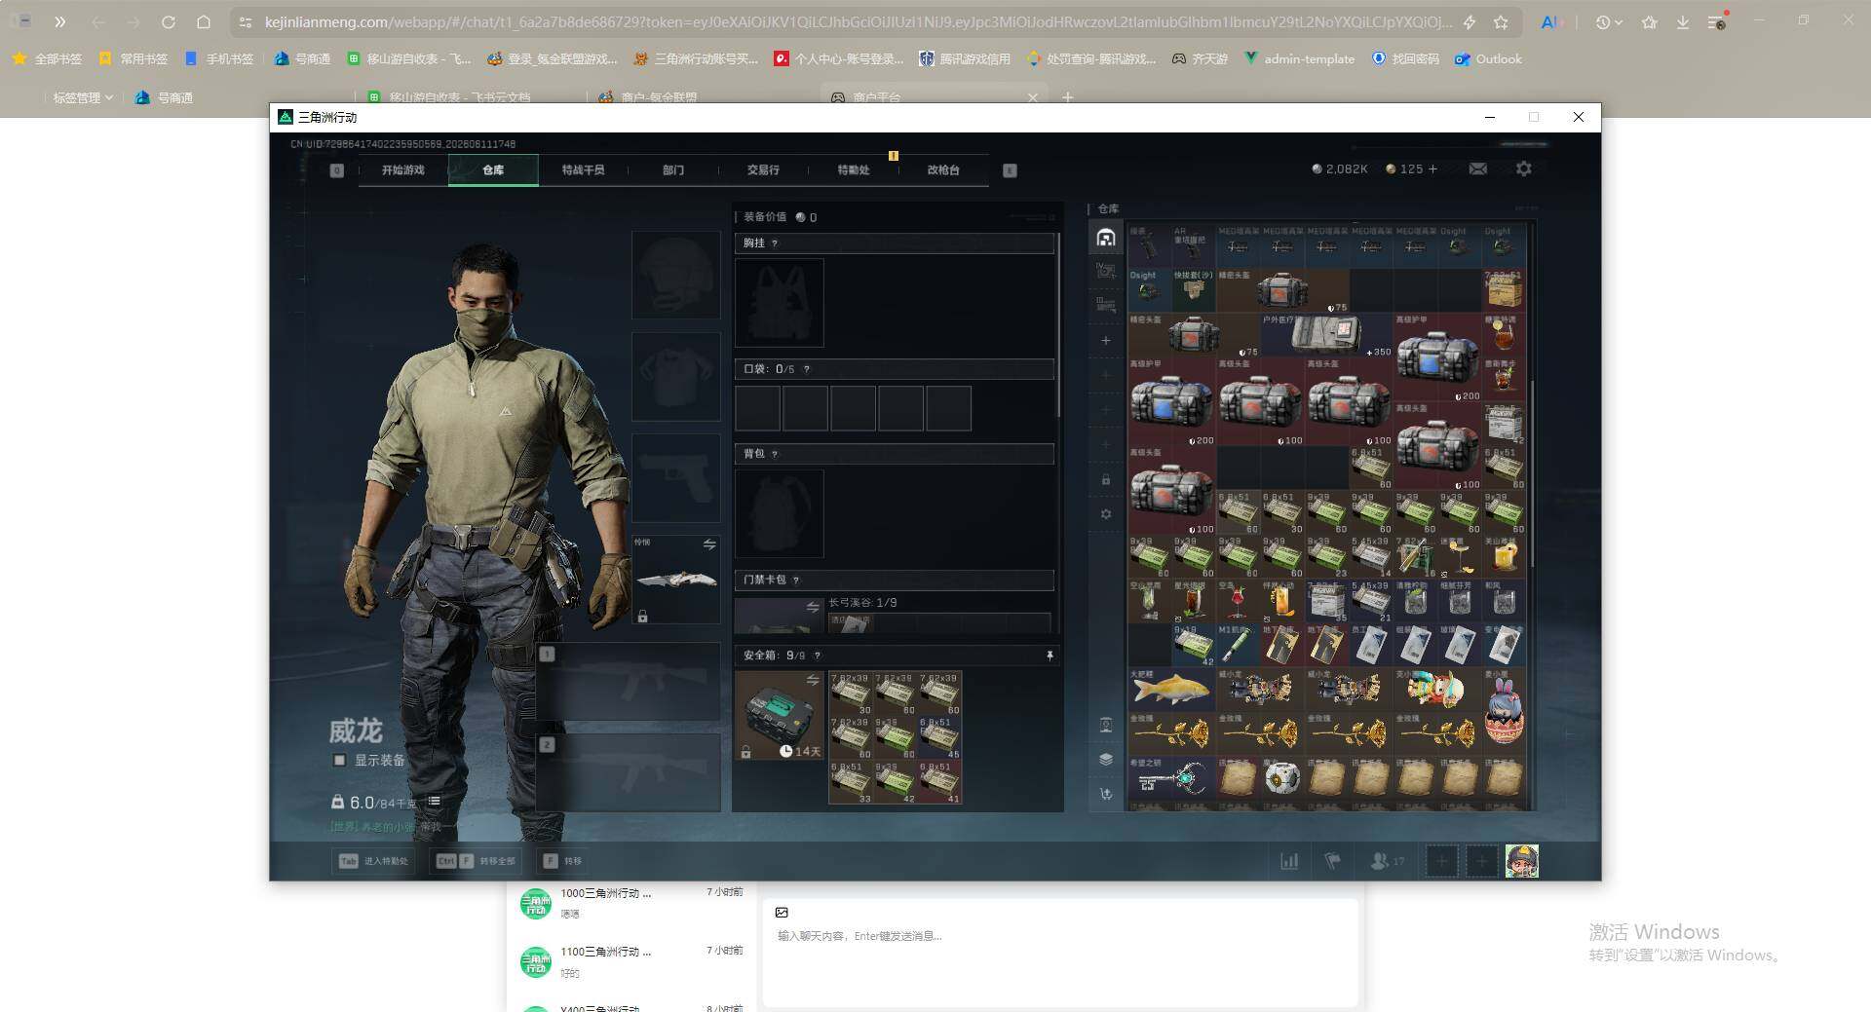Select the helmet equipment slot
Image resolution: width=1871 pixels, height=1012 pixels.
pyautogui.click(x=676, y=275)
